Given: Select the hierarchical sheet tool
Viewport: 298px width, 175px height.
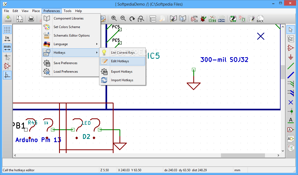Looking at the screenshot, I should [290, 148].
